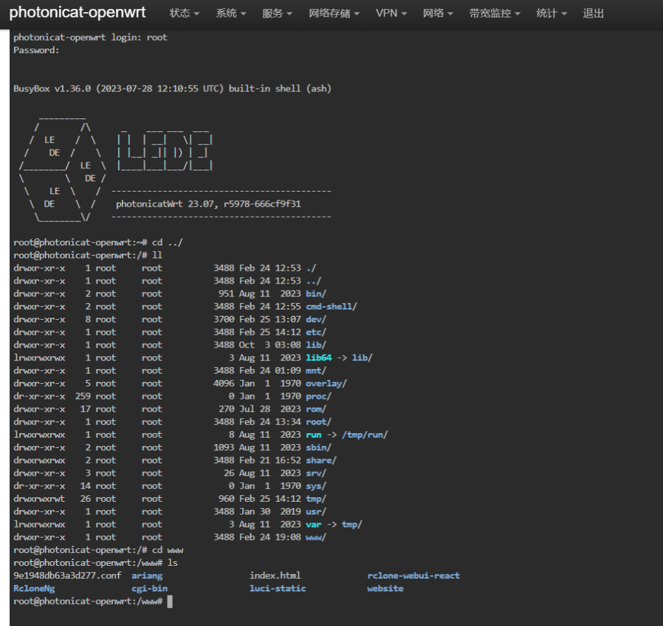Click the ASCII art logo in terminal

pyautogui.click(x=117, y=167)
